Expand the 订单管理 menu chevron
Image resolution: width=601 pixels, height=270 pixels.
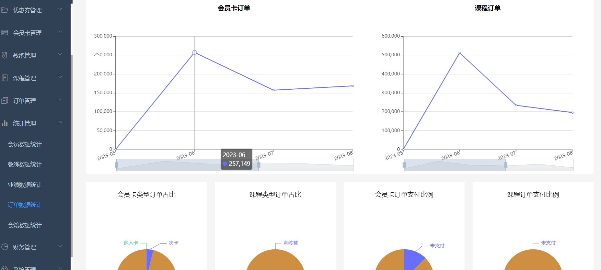pyautogui.click(x=60, y=100)
